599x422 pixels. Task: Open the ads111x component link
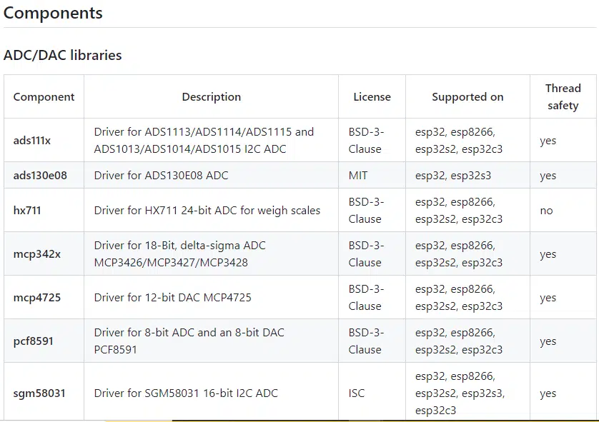coord(32,141)
